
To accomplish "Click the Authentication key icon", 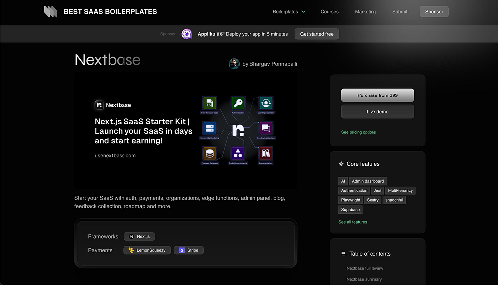I will pos(238,103).
